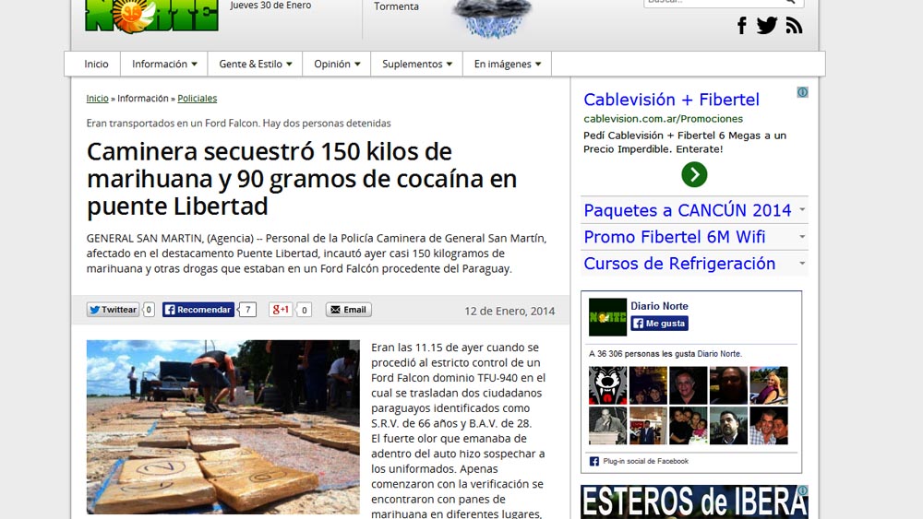The width and height of the screenshot is (923, 519).
Task: Expand the En imágenes dropdown menu
Action: click(x=508, y=64)
